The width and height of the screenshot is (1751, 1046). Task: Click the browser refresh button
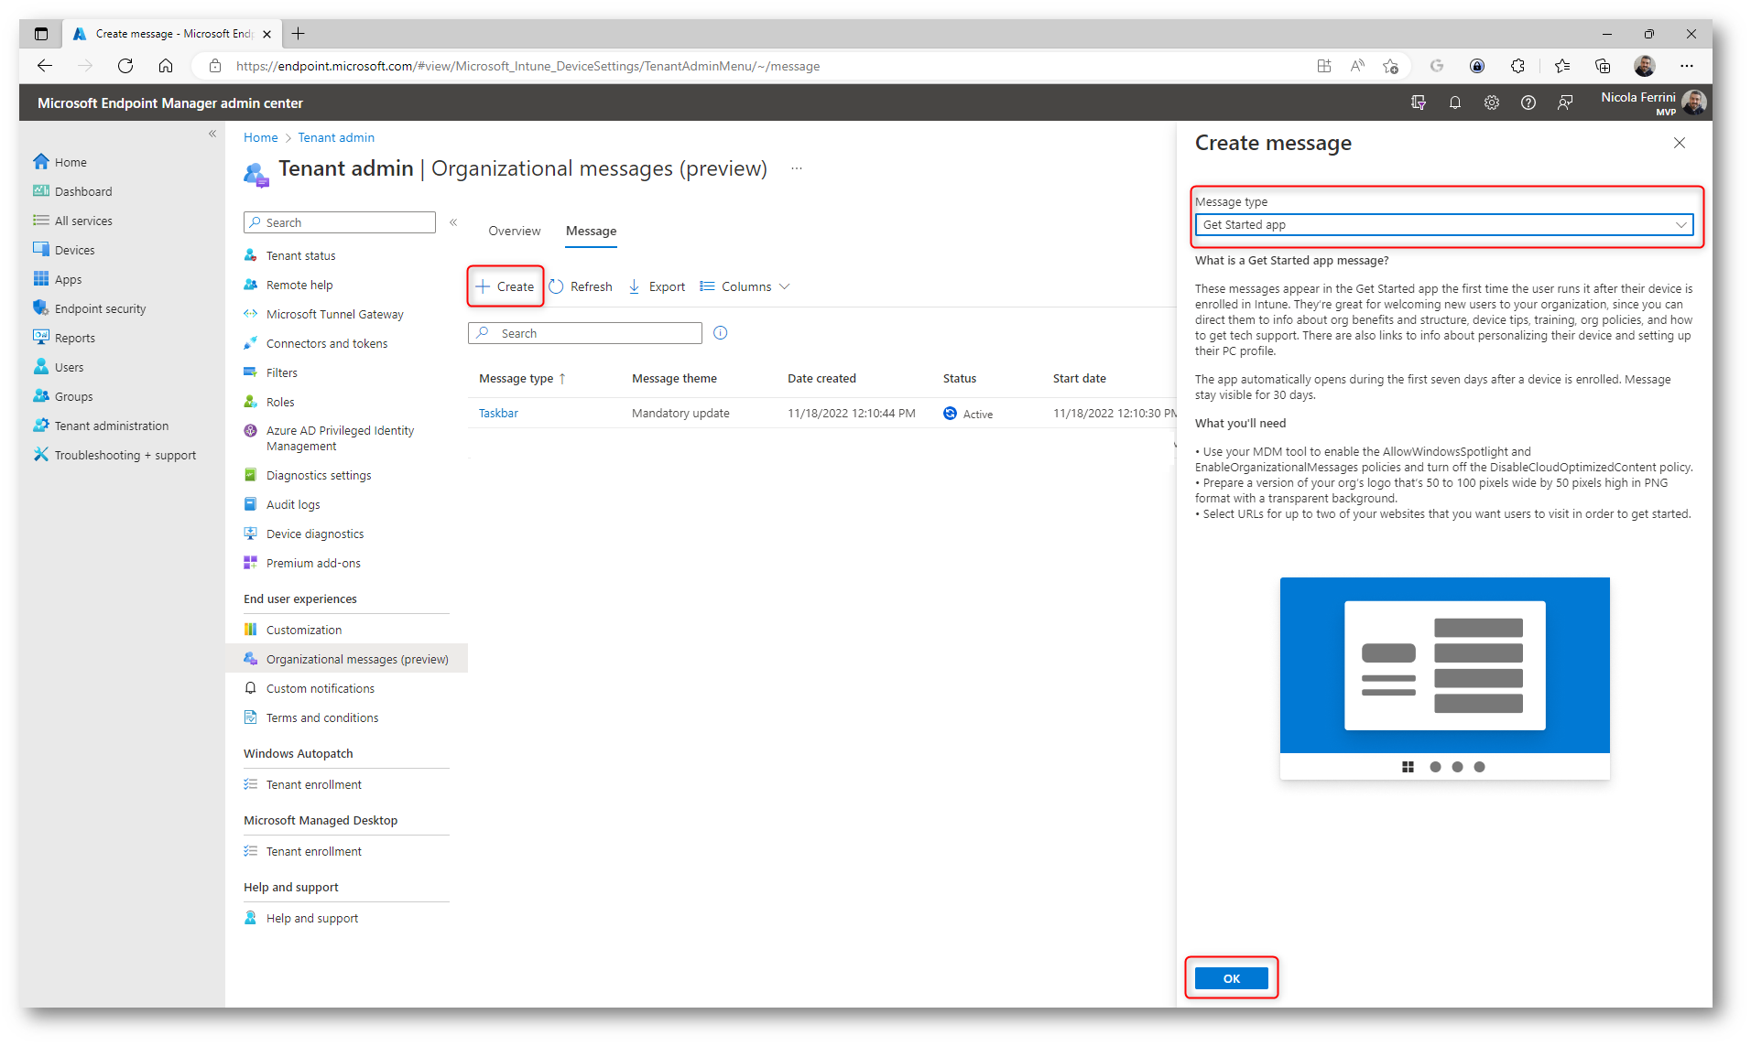pos(125,66)
